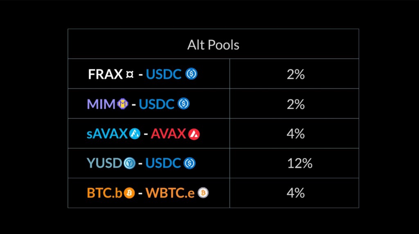Viewport: 419px width, 234px height.
Task: Click the YUSD label text
Action: click(104, 163)
